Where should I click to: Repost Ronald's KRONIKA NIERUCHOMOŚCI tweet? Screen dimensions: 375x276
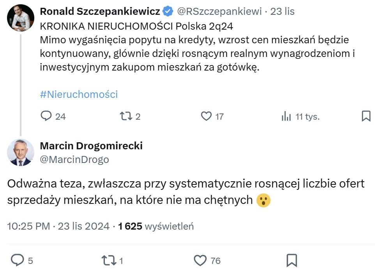[x=126, y=116]
